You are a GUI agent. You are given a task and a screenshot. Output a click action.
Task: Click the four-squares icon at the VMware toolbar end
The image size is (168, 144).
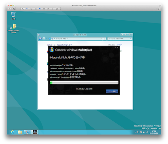tap(57, 9)
